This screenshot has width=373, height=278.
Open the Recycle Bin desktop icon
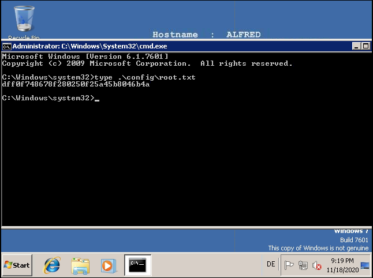click(24, 20)
